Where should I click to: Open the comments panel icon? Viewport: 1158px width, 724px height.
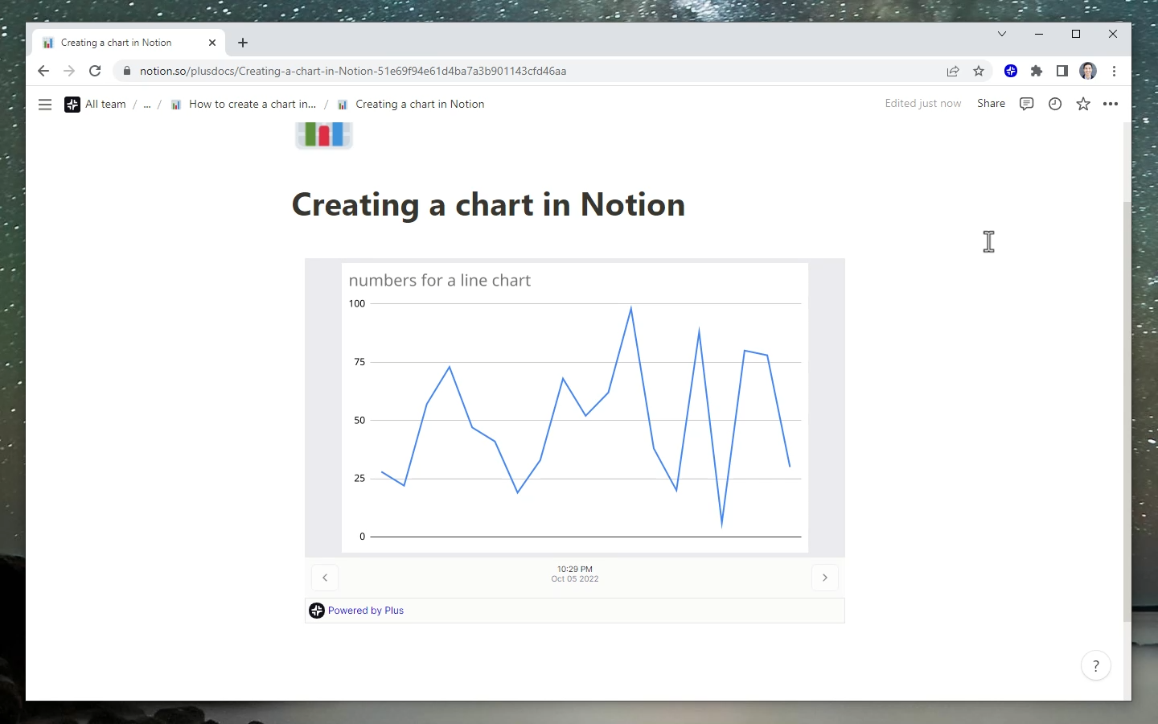coord(1026,104)
